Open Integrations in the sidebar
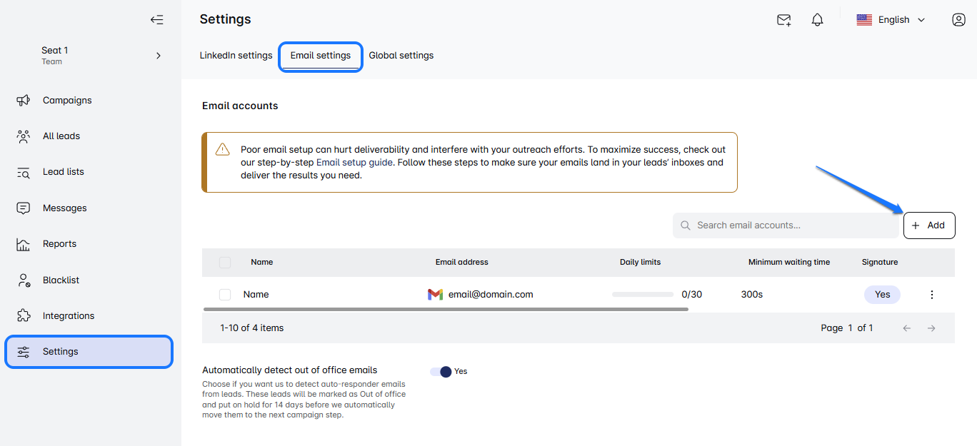Image resolution: width=977 pixels, height=446 pixels. click(x=69, y=316)
